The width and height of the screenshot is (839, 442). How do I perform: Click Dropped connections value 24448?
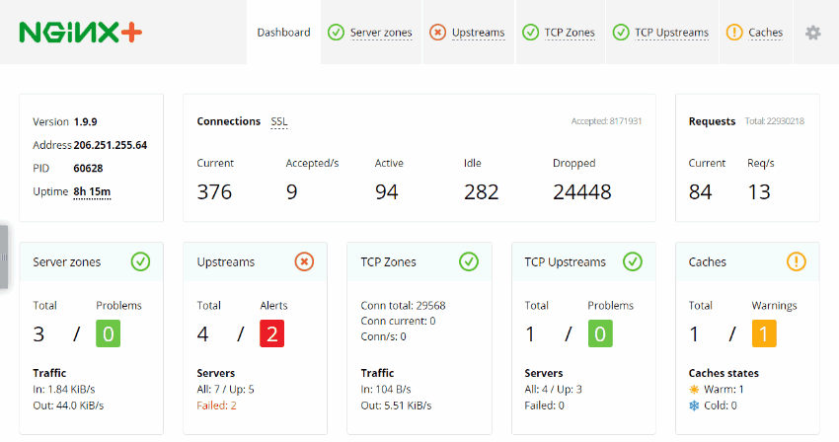[582, 192]
